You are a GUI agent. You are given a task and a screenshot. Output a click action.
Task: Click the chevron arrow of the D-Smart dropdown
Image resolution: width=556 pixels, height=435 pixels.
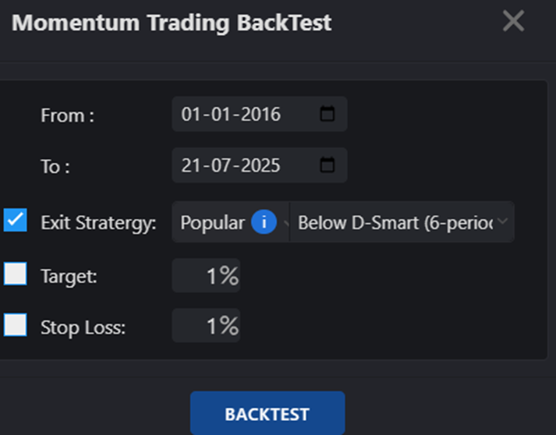coord(502,221)
